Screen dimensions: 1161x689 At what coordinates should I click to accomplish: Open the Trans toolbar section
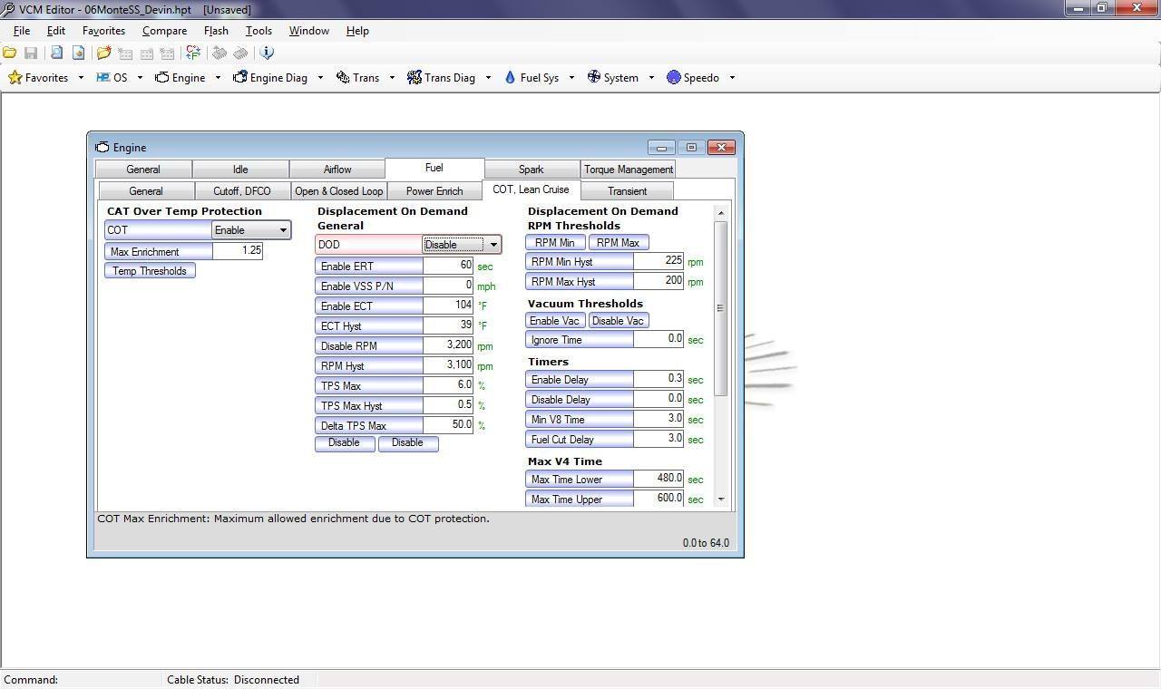[357, 78]
